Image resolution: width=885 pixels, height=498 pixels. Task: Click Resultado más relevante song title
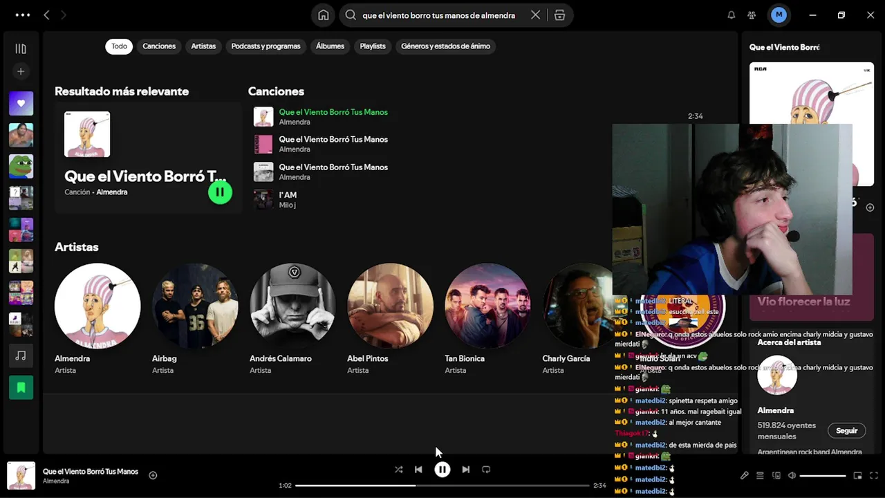click(x=145, y=176)
